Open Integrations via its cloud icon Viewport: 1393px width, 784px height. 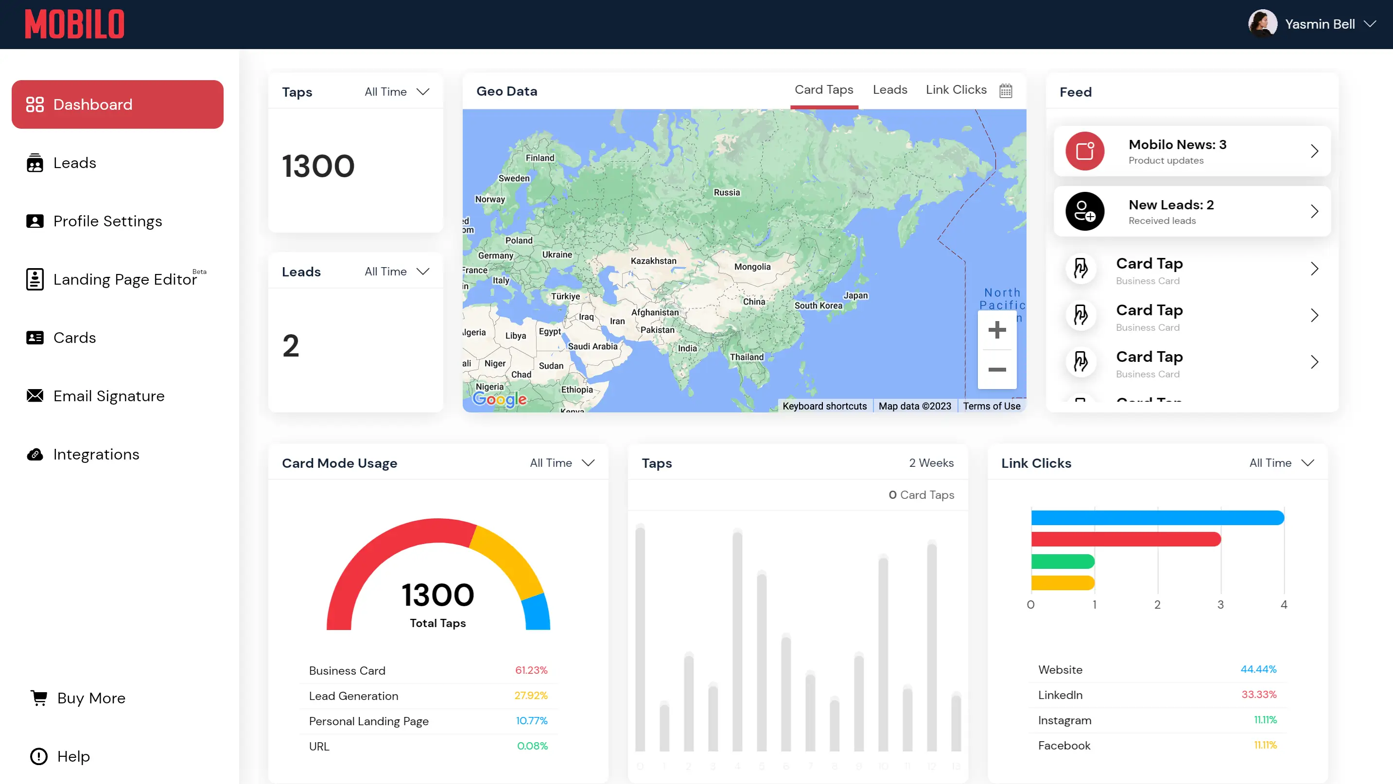coord(35,454)
